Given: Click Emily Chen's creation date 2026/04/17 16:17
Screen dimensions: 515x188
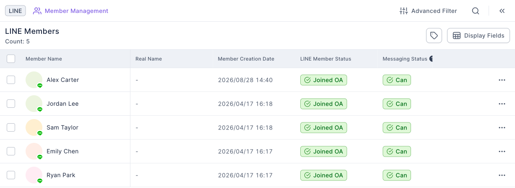Looking at the screenshot, I should [x=245, y=151].
